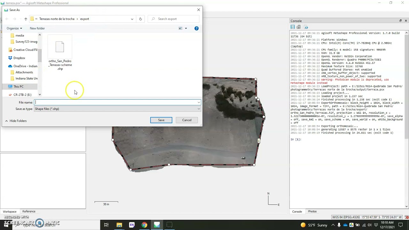409x230 pixels.
Task: Open OneDrive - Indiana location
Action: point(23,66)
